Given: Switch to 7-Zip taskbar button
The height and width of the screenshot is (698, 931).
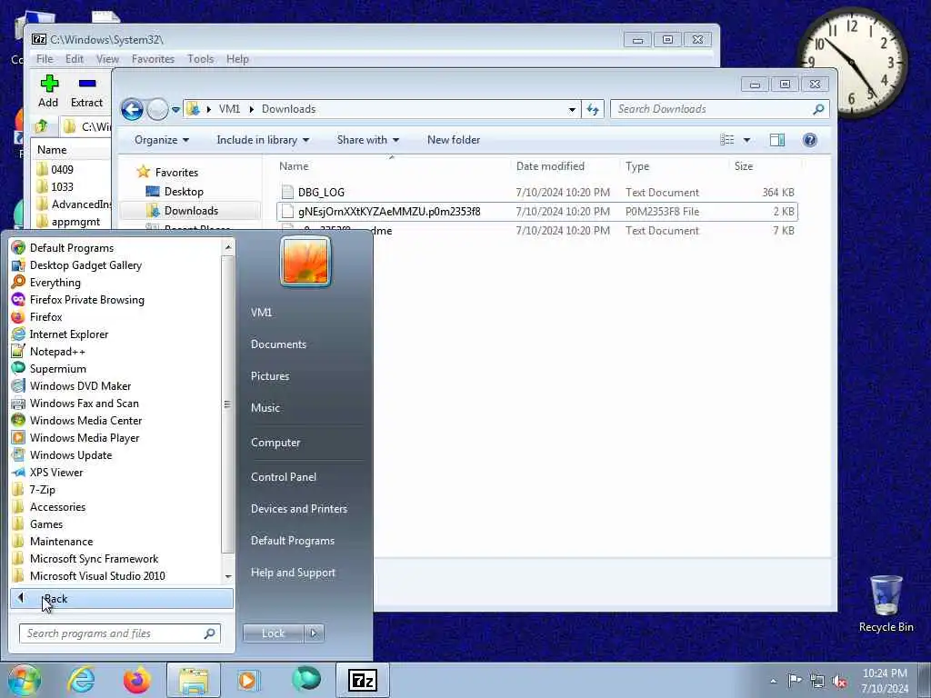Looking at the screenshot, I should click(x=363, y=680).
